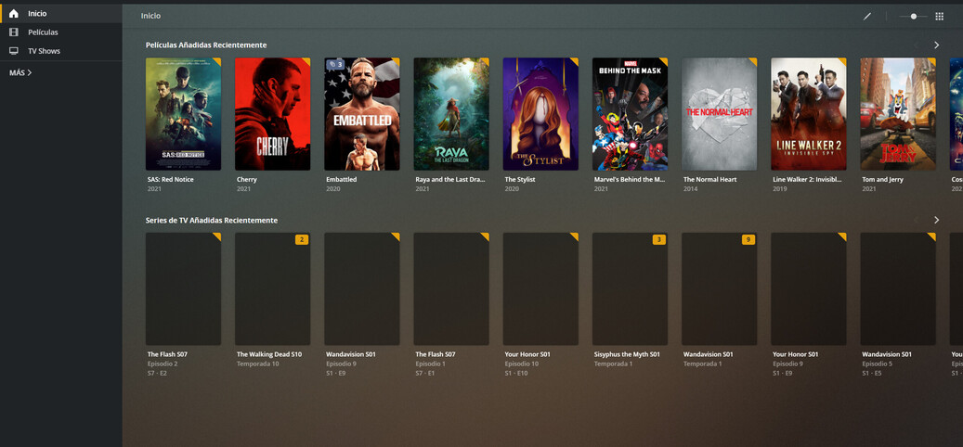Click the grid view icon in header

[x=939, y=17]
